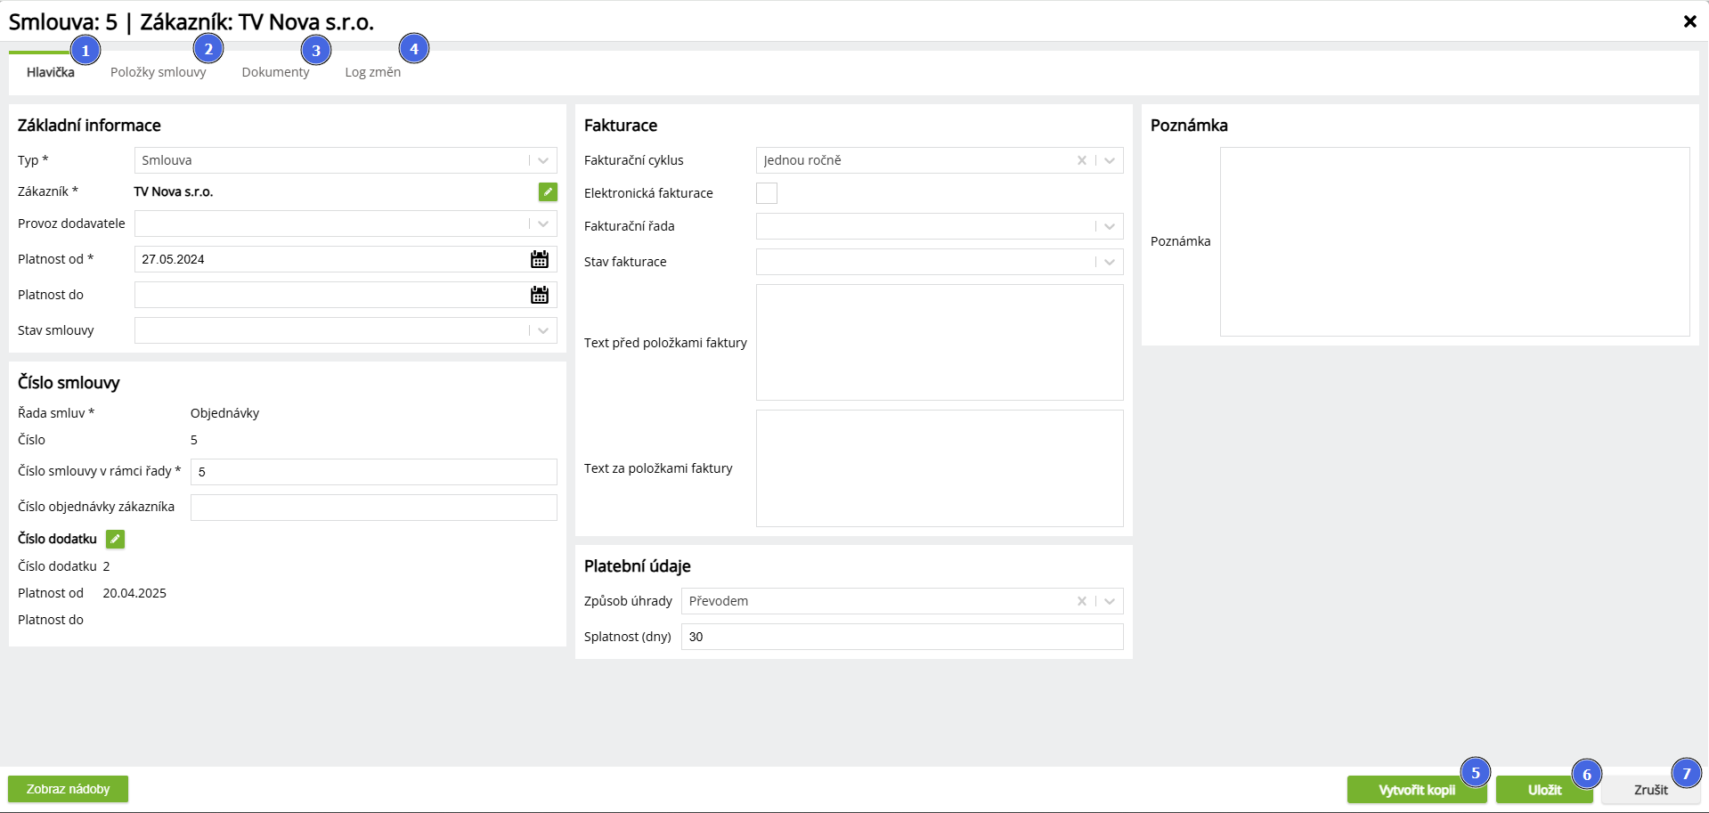Viewport: 1709px width, 813px height.
Task: Open the Fakturační řada dropdown
Action: (1109, 226)
